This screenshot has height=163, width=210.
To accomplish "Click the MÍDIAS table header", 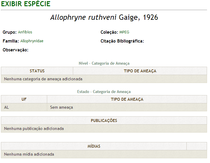I will 94,146.
